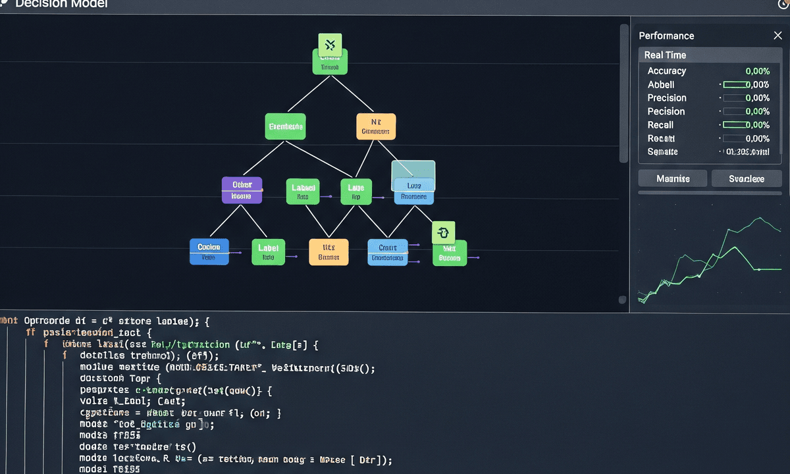The height and width of the screenshot is (474, 790).
Task: Click the left action button below the metrics
Action: click(x=672, y=178)
